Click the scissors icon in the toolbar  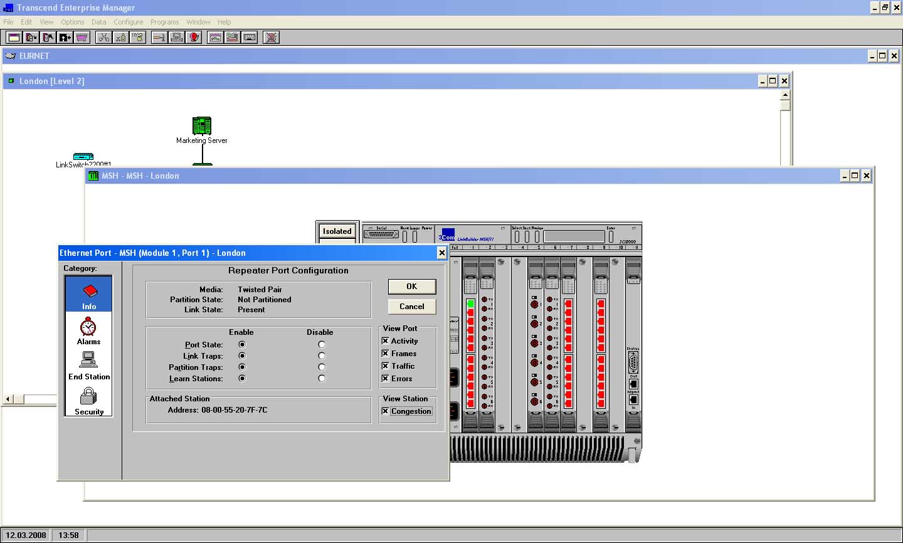click(103, 38)
